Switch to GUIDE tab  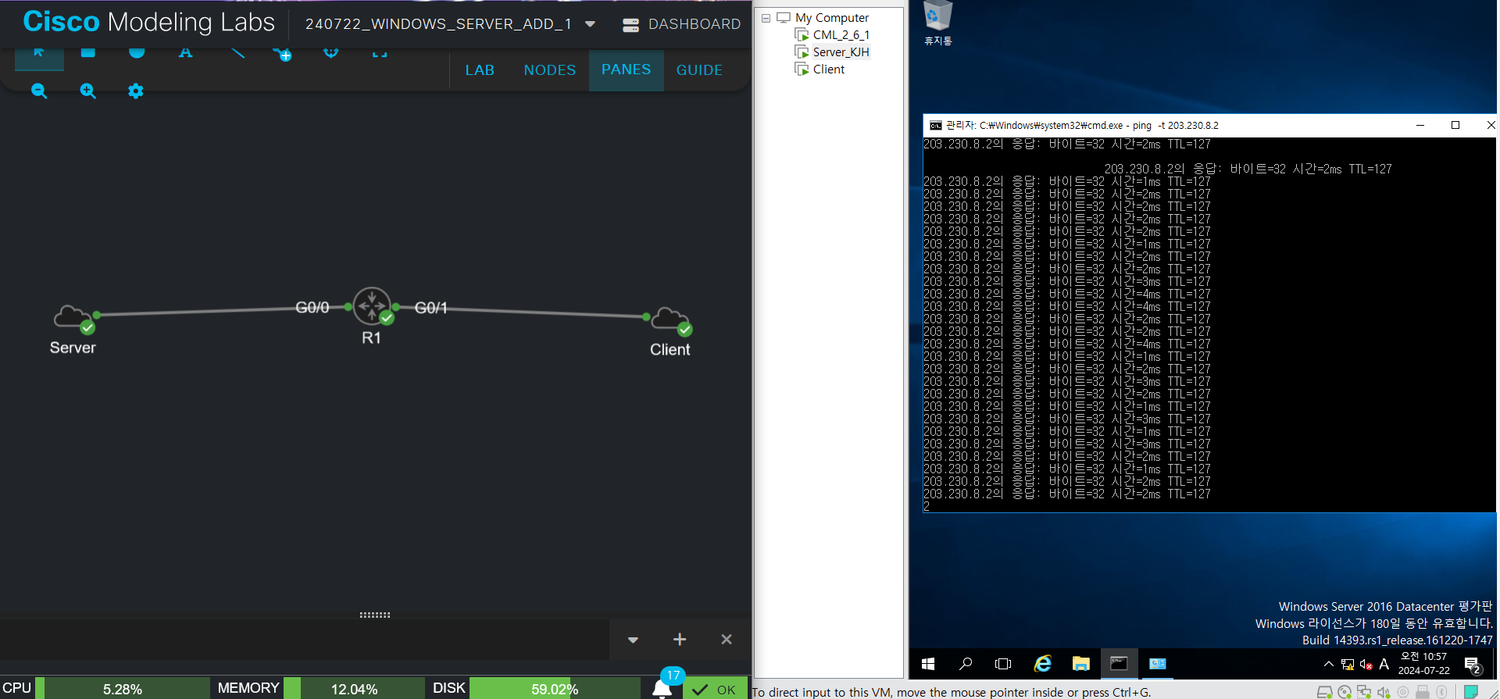[x=699, y=70]
